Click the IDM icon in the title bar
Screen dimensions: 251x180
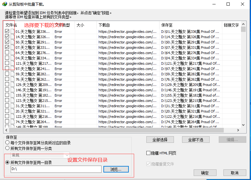tap(4, 4)
